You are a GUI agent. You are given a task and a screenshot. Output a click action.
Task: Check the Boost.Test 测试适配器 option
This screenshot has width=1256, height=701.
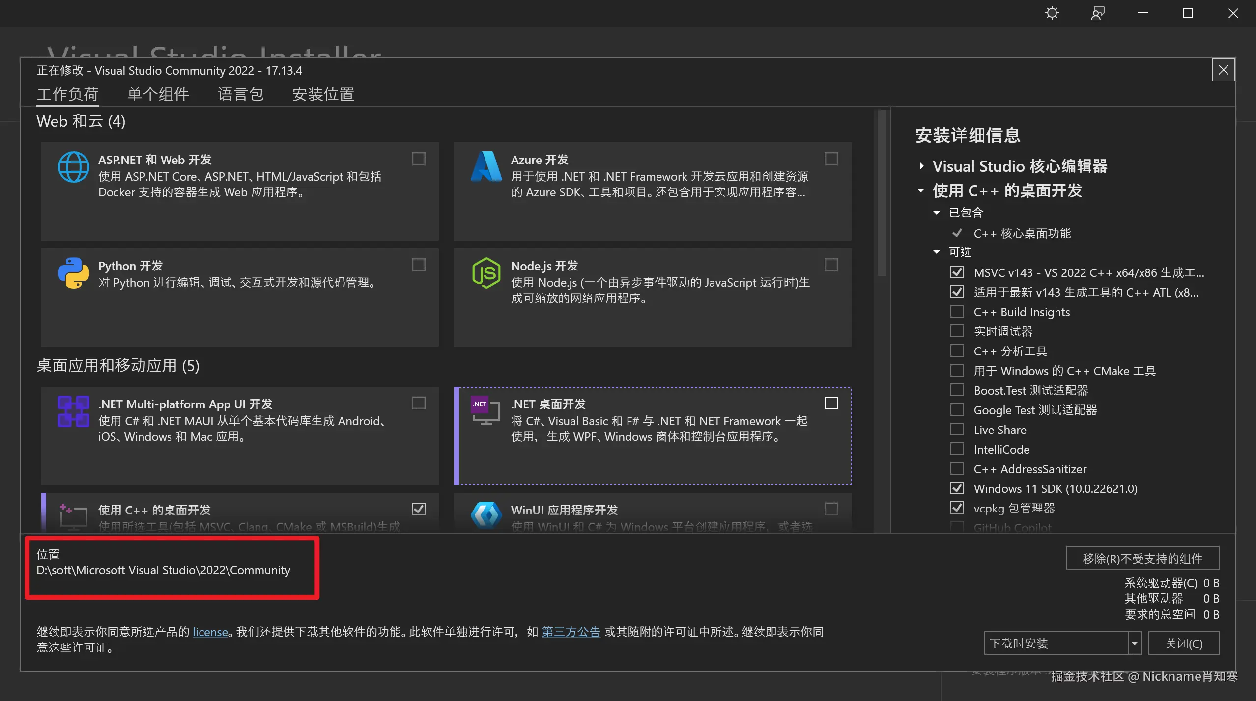click(957, 390)
